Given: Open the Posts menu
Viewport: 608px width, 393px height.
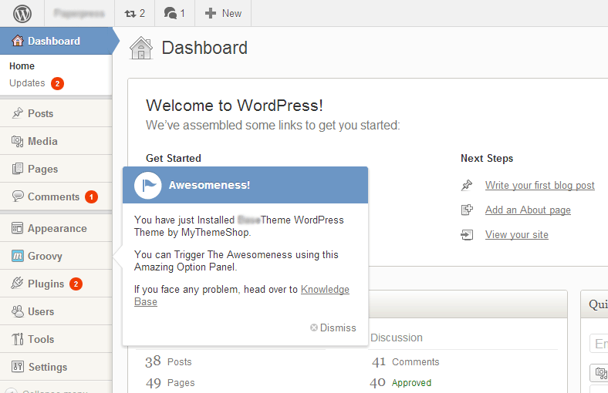Looking at the screenshot, I should click(56, 113).
